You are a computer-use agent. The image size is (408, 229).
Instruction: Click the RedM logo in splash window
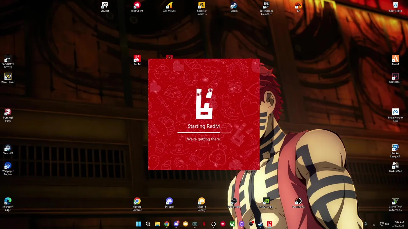pos(204,103)
